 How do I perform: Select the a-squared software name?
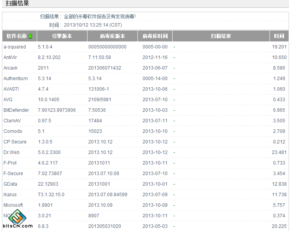(15, 47)
